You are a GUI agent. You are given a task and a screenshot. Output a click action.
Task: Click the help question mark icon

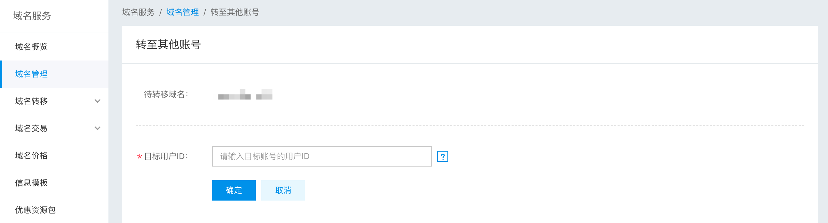(442, 156)
